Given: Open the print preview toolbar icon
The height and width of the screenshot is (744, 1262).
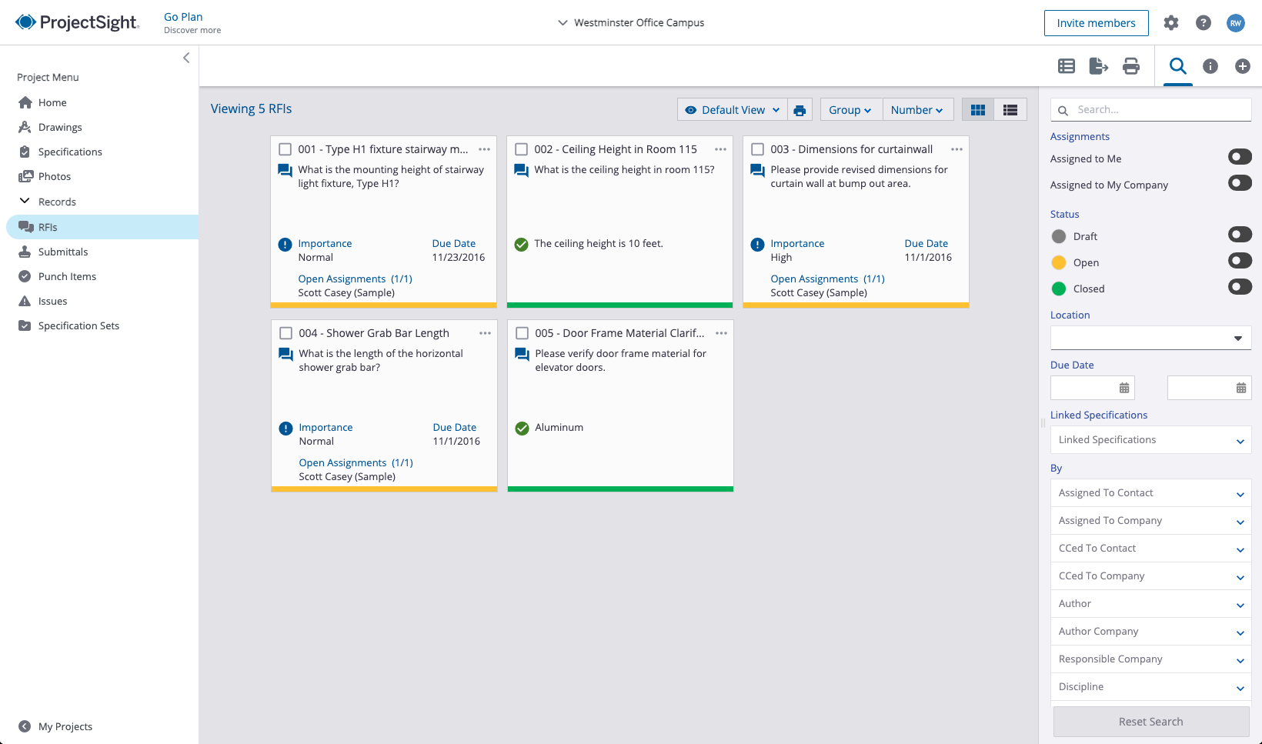Looking at the screenshot, I should pos(1131,66).
